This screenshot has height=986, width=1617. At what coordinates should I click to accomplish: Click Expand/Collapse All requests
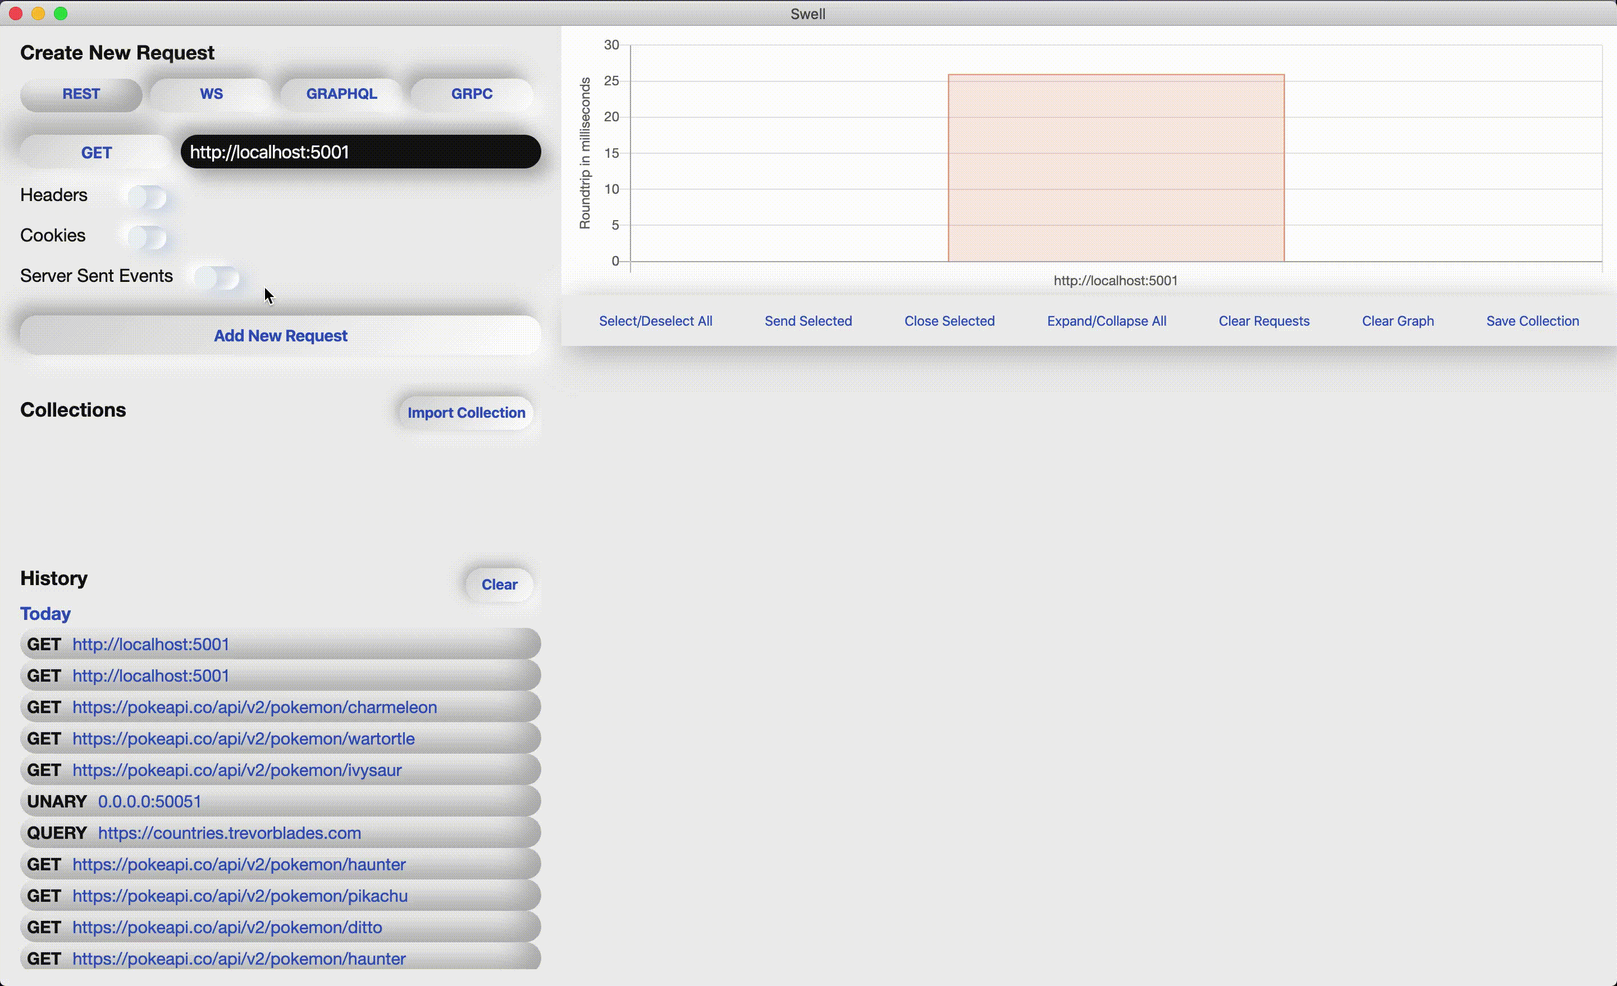(x=1107, y=321)
